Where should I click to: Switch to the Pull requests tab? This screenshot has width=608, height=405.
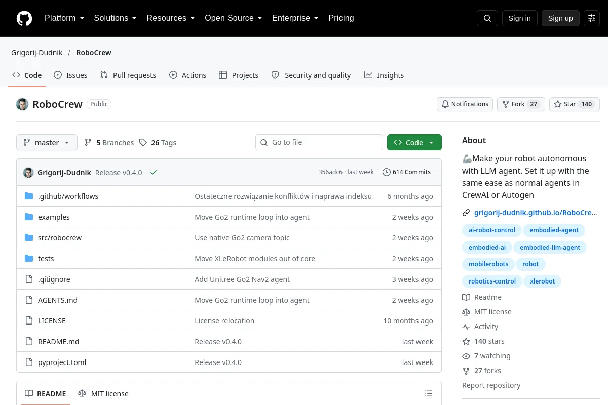(x=128, y=75)
